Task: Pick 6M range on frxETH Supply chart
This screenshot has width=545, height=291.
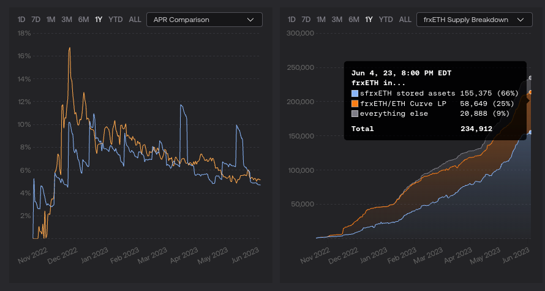Action: click(x=354, y=20)
